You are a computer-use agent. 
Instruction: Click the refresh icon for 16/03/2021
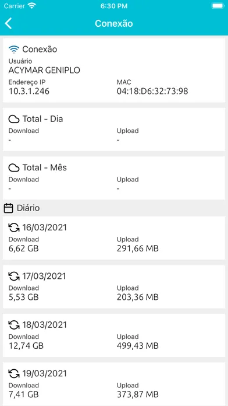(14, 228)
